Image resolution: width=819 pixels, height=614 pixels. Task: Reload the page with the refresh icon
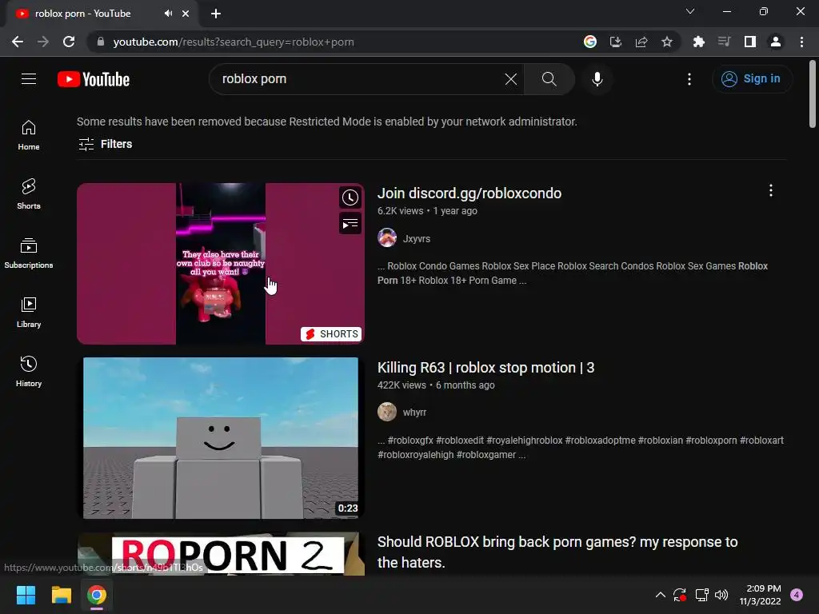point(69,42)
